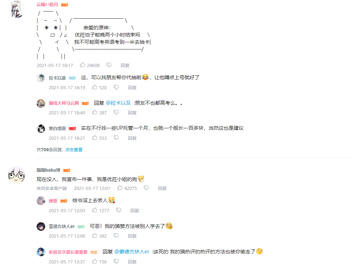Like the reply with 156 likes

tap(95, 261)
